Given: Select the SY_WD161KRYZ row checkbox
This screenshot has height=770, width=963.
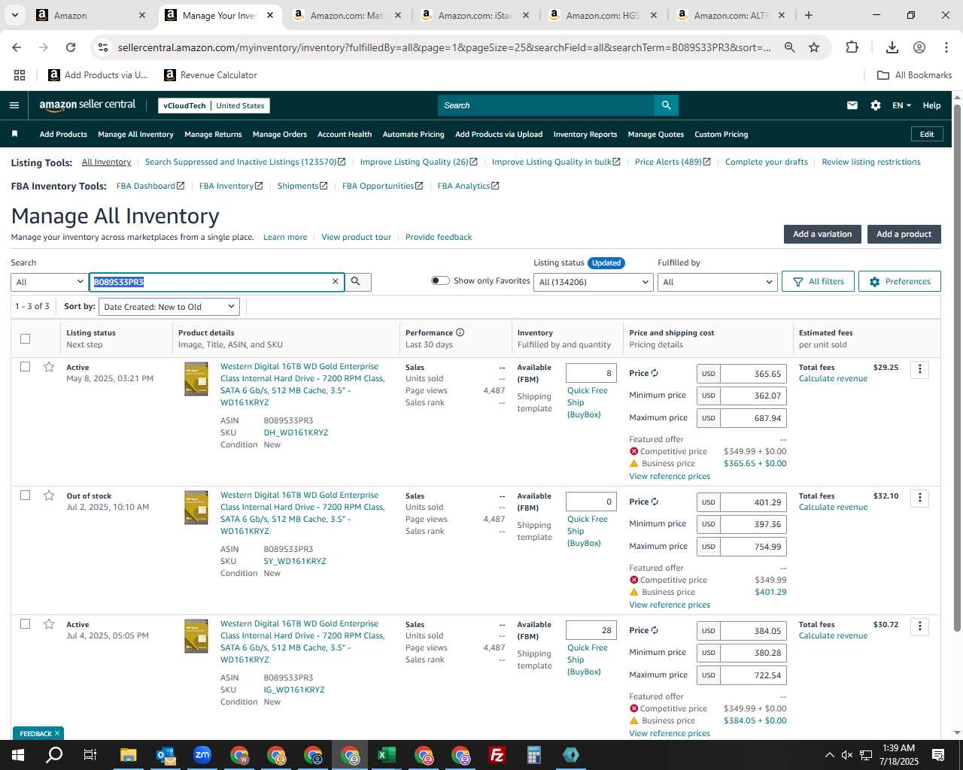Looking at the screenshot, I should pos(25,496).
